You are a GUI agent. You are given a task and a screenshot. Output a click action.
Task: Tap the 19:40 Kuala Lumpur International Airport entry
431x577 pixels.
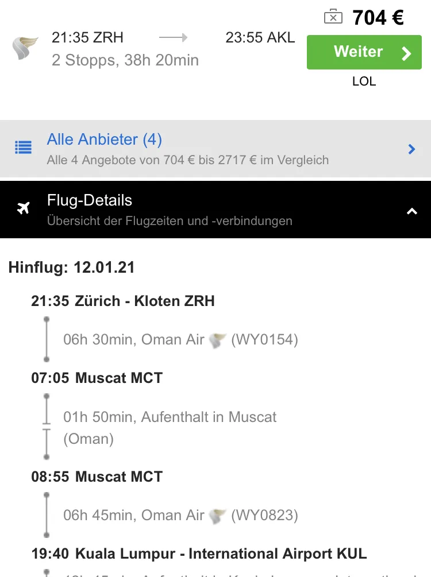tap(199, 554)
